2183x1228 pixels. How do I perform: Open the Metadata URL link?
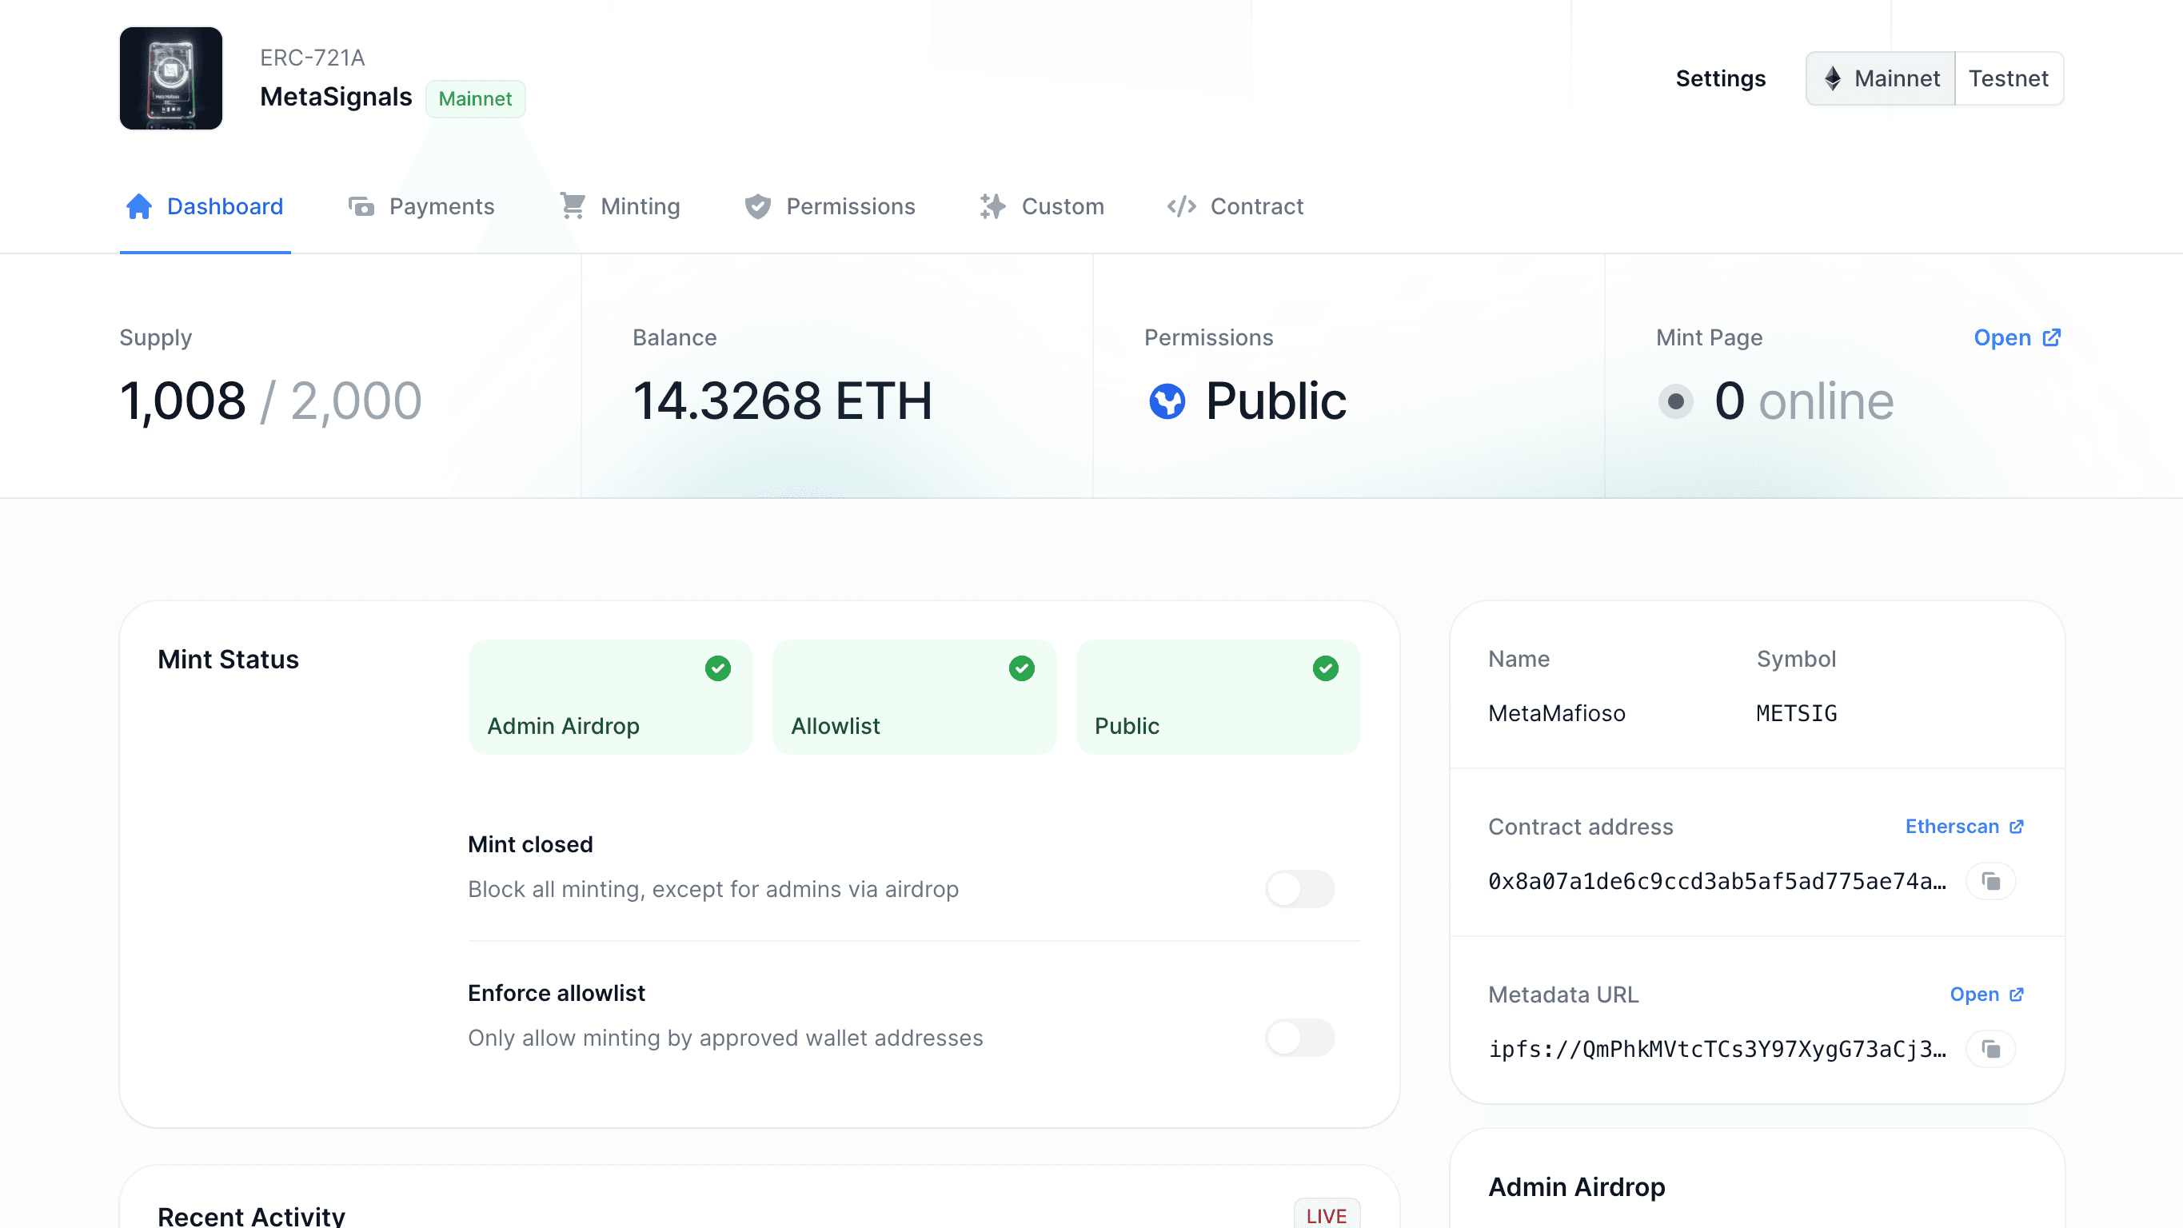point(1985,994)
